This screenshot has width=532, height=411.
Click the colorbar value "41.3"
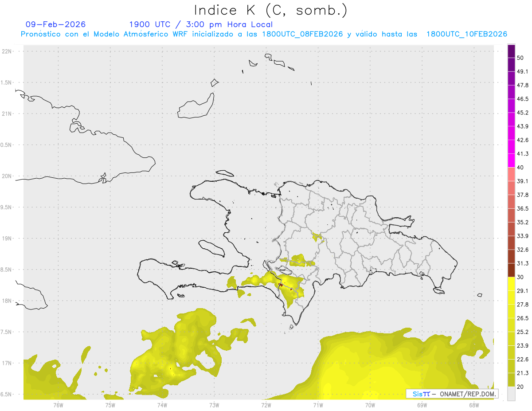(x=523, y=154)
